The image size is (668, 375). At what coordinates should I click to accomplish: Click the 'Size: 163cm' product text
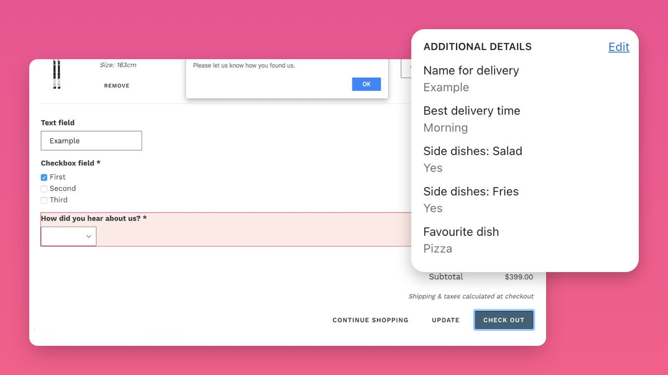118,65
